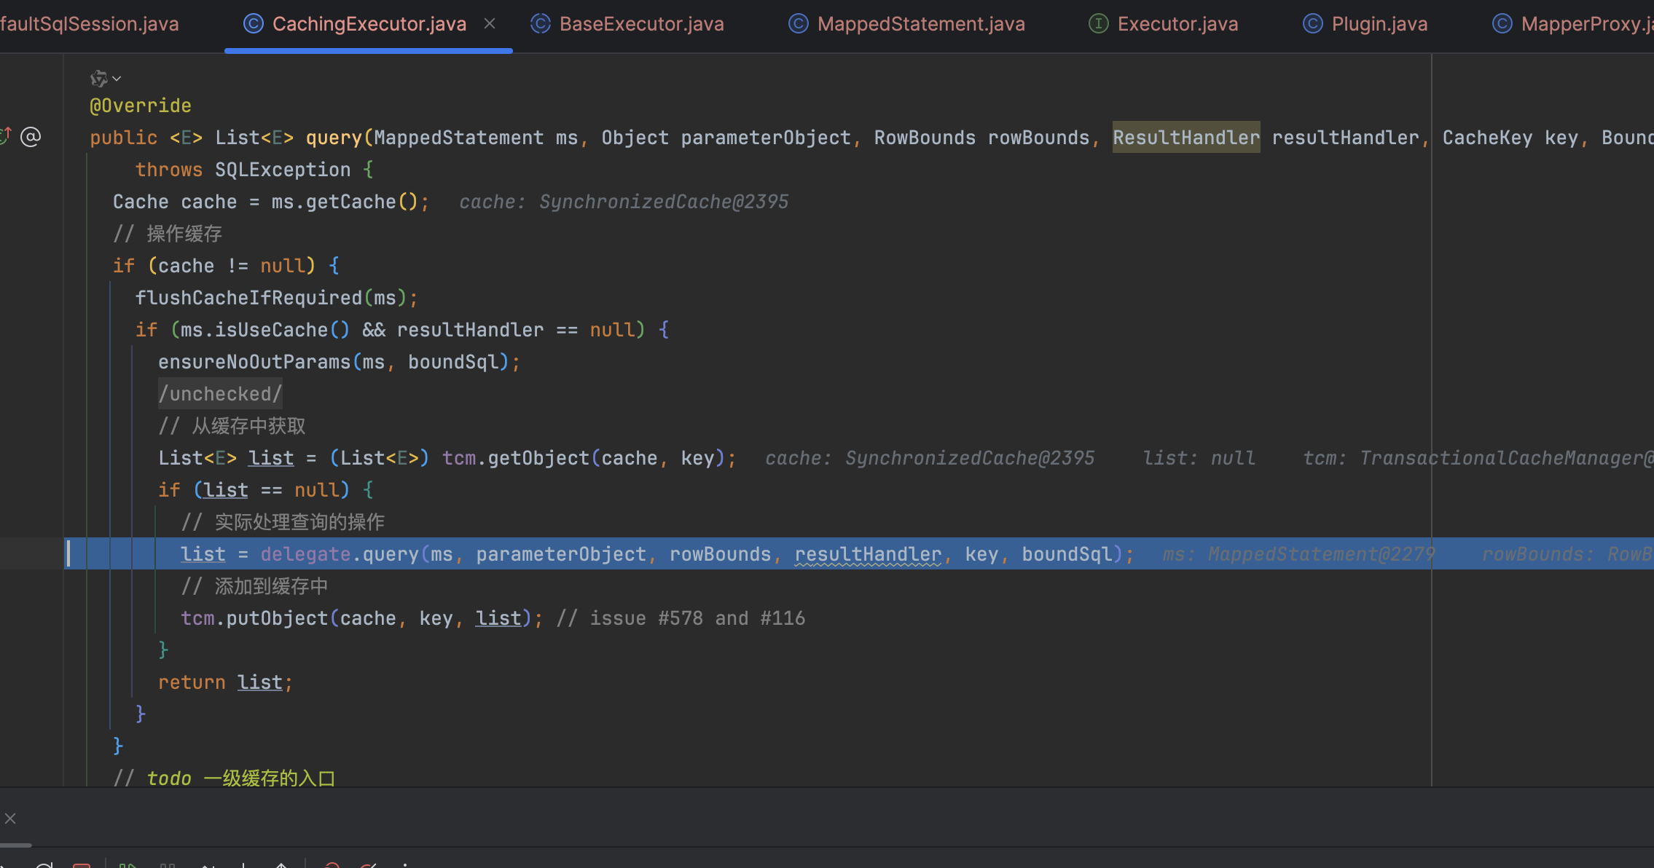Click the gutter beside the highlighted execution line
Image resolution: width=1654 pixels, height=868 pixels.
32,553
